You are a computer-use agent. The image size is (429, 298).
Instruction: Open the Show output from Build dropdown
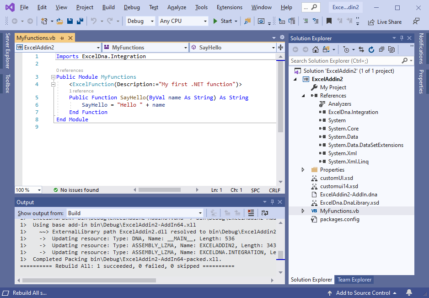135,213
